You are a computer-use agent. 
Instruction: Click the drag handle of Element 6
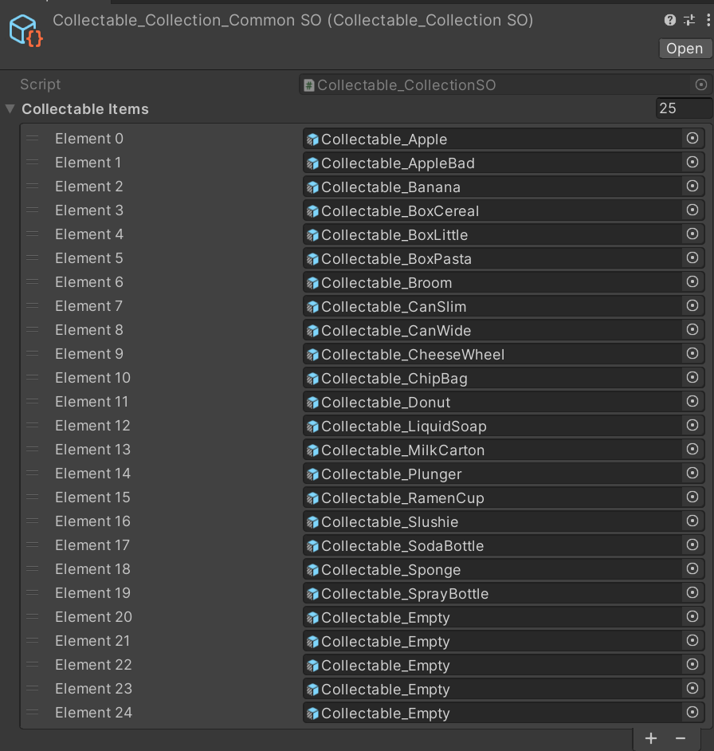[x=33, y=282]
